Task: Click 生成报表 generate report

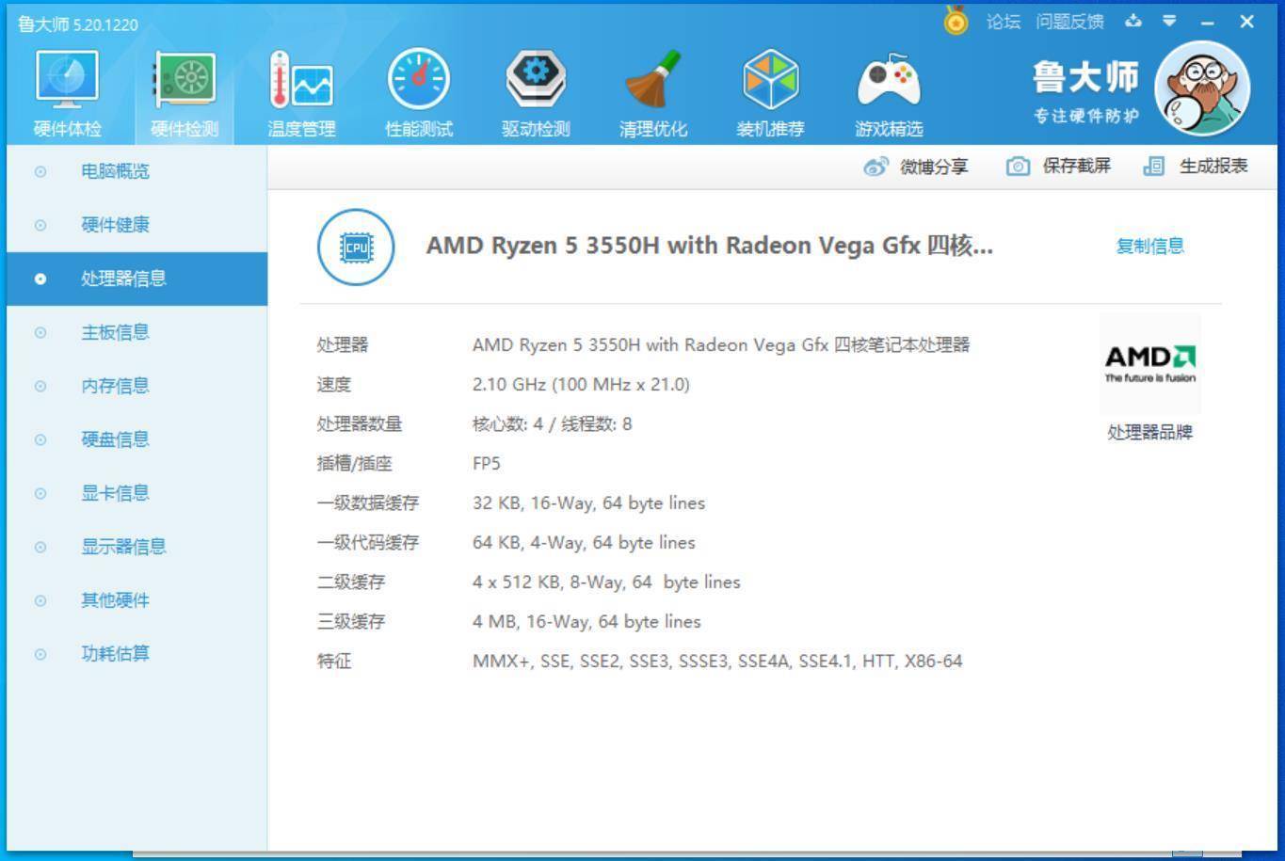Action: pyautogui.click(x=1213, y=166)
